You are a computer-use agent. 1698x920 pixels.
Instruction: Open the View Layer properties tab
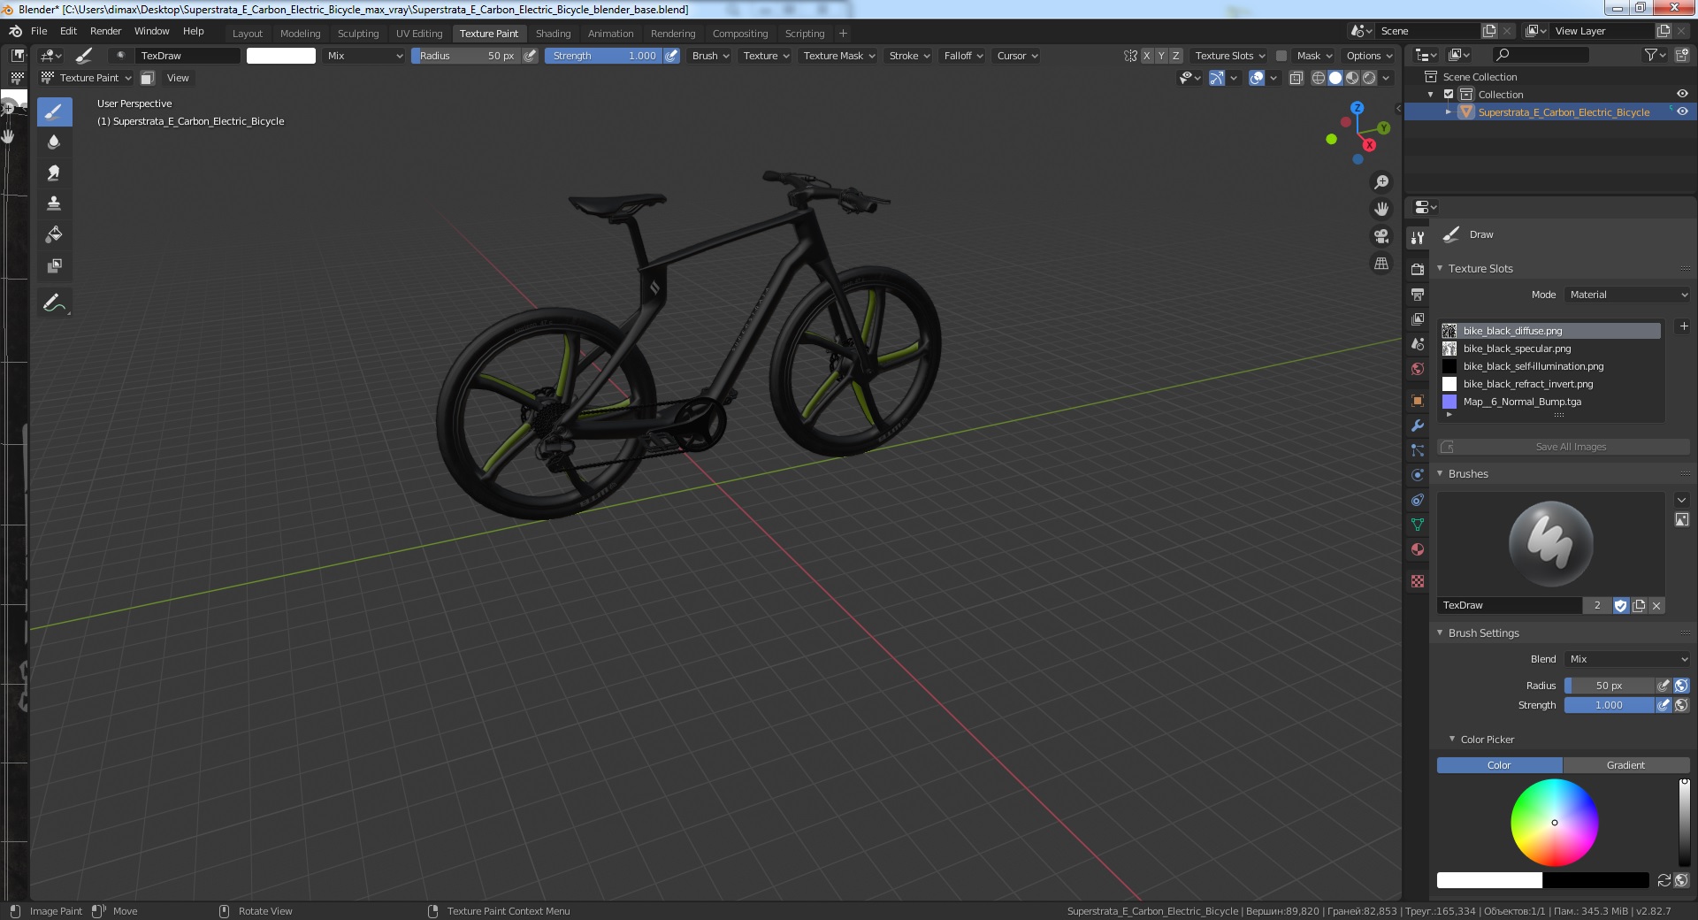pos(1418,318)
